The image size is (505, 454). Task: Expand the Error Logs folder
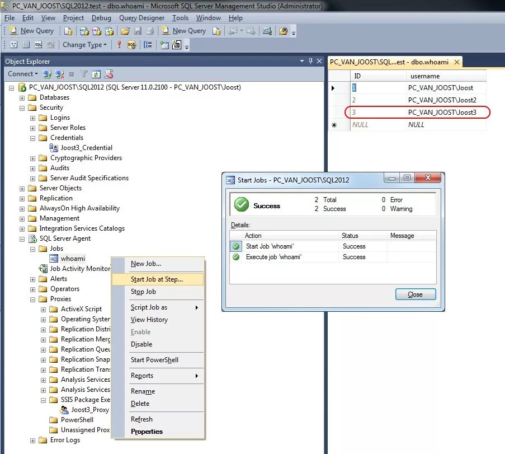pyautogui.click(x=32, y=441)
